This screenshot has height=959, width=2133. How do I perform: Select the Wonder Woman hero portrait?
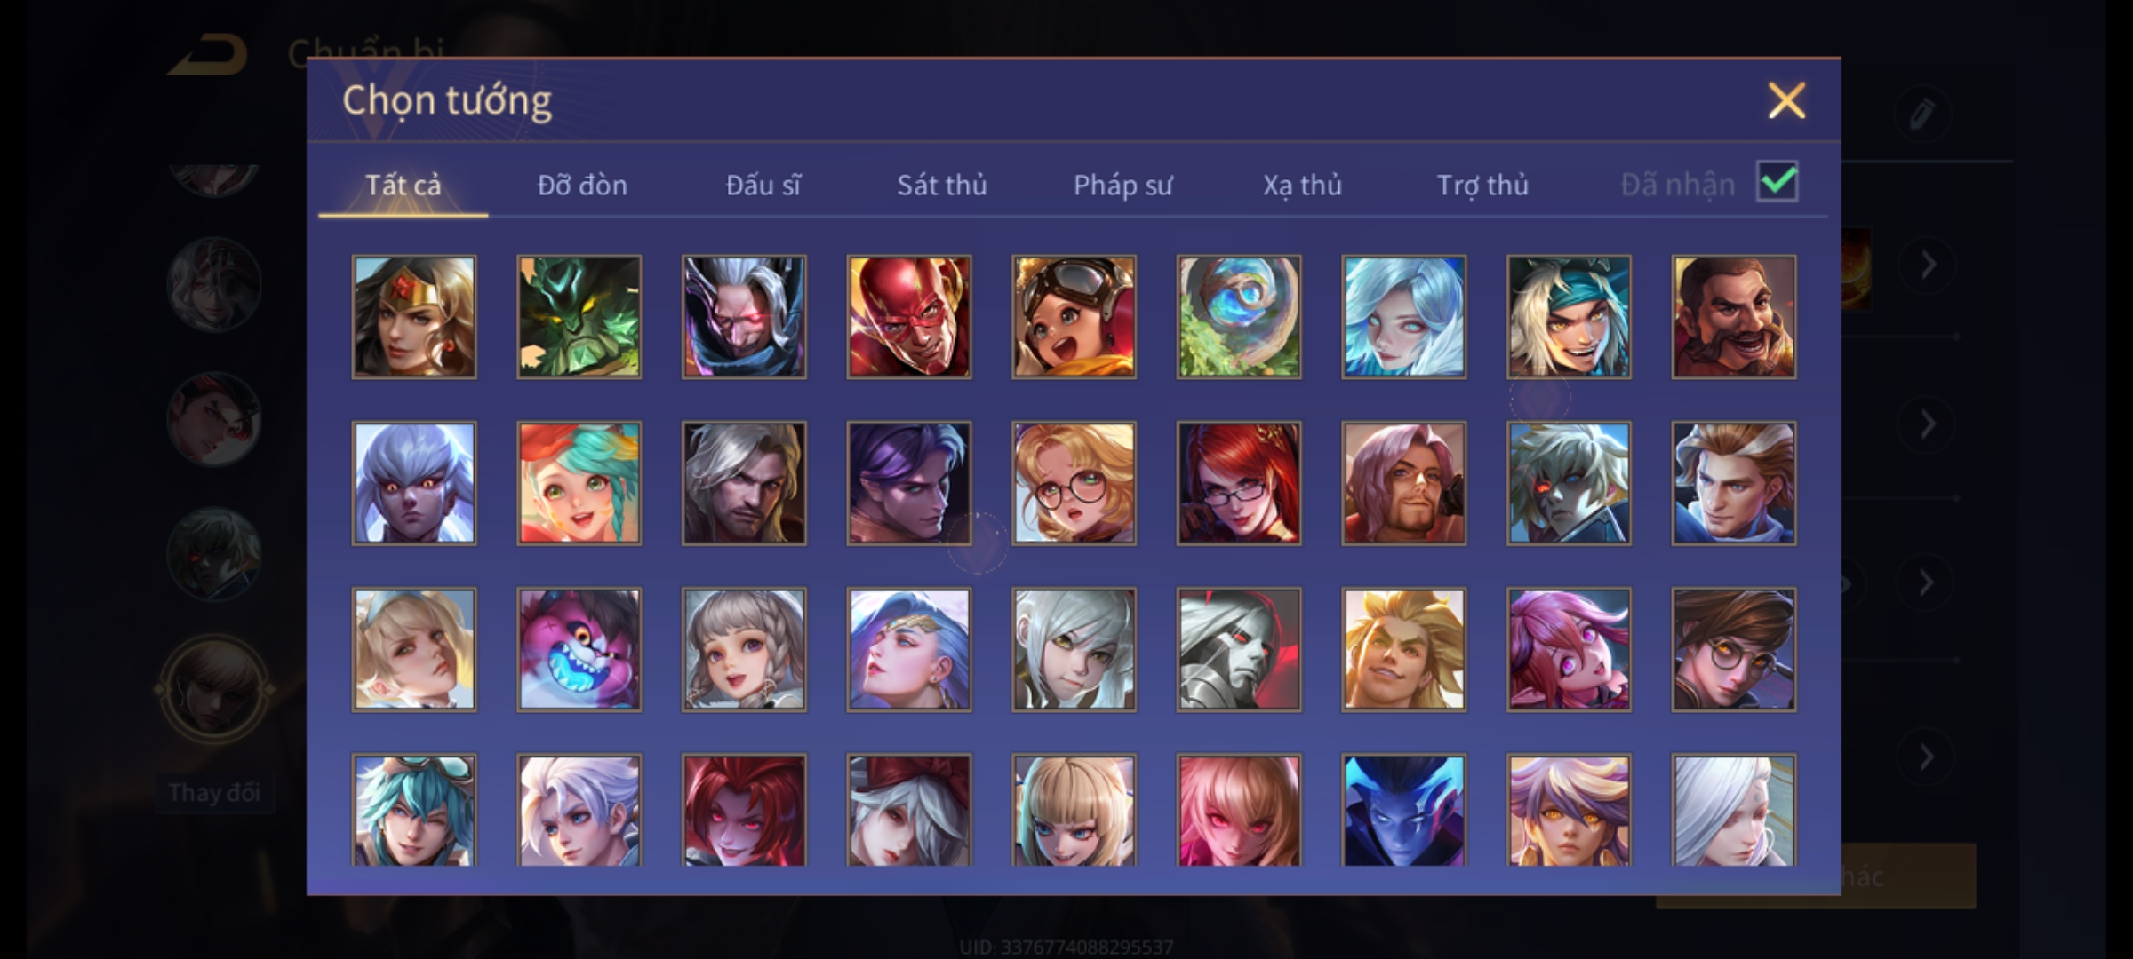pos(414,317)
